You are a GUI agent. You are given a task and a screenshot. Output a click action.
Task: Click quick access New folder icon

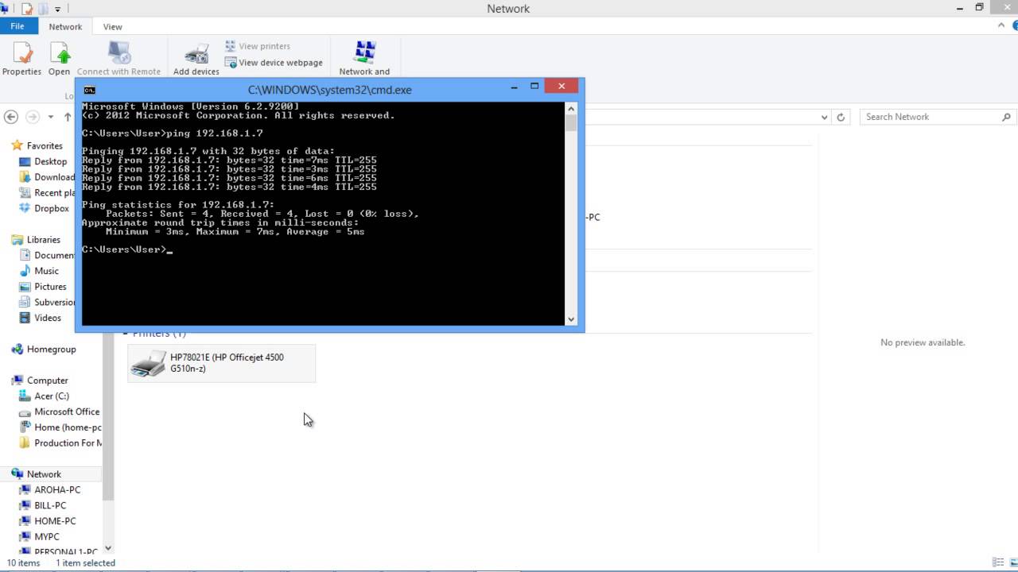pyautogui.click(x=44, y=9)
